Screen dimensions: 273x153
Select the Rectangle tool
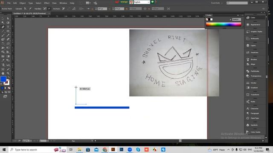(x=8, y=31)
